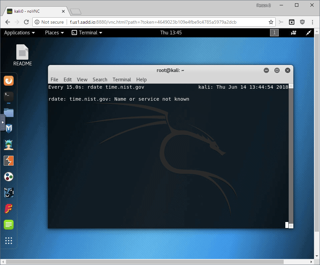Open the BeEF XSS framework icon
Viewport: 320px width, 265px height.
click(8, 192)
